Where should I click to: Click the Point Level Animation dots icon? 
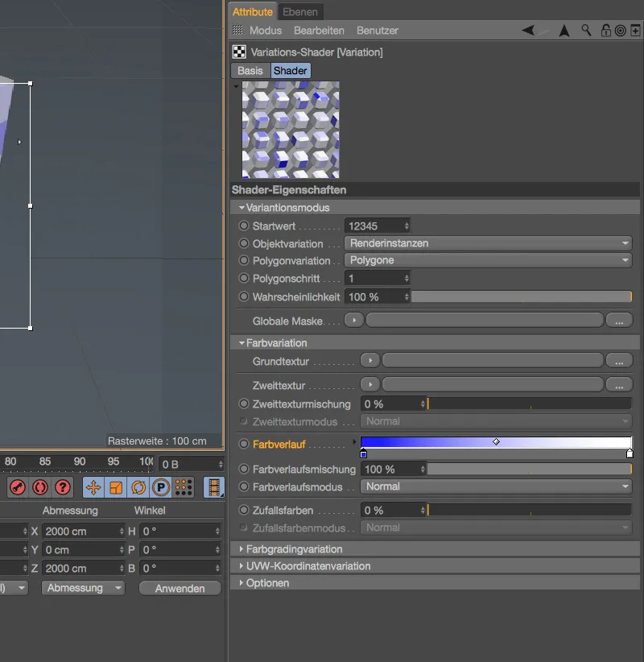[183, 486]
